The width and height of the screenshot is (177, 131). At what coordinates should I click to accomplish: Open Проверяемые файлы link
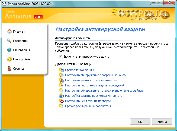79,70
